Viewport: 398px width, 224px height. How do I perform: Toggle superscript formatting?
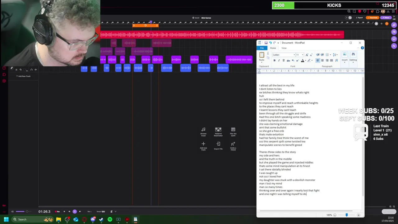(x=297, y=60)
